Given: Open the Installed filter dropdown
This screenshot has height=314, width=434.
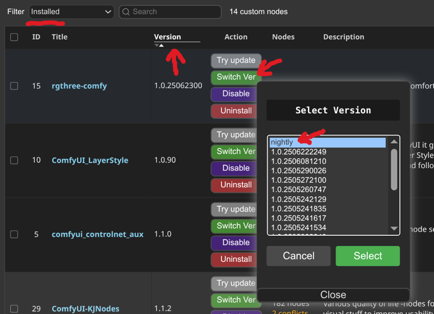Looking at the screenshot, I should (x=72, y=12).
